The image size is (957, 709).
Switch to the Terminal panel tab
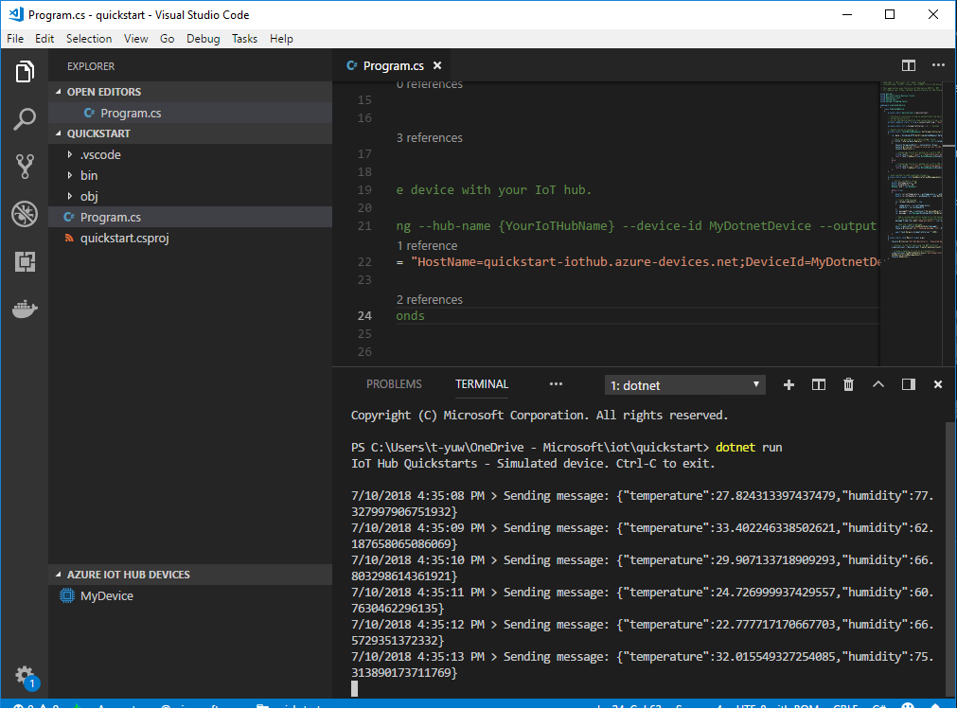tap(482, 383)
